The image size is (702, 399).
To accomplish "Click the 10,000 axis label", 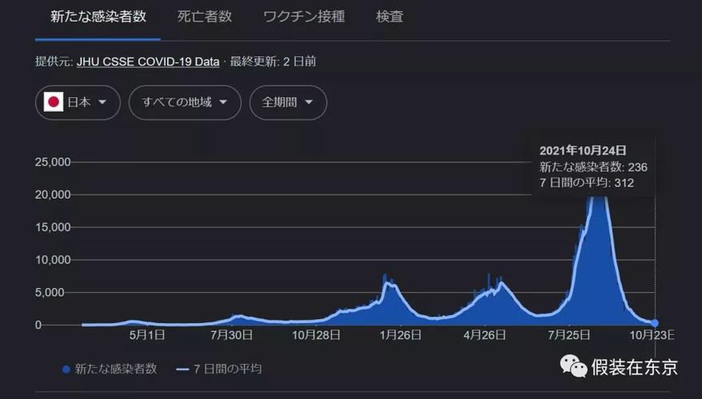I will click(x=53, y=260).
